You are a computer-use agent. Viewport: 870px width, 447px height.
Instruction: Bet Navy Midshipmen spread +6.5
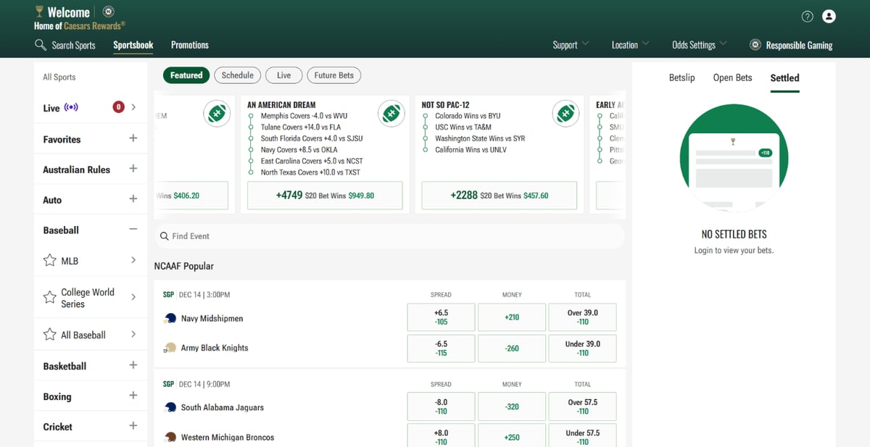click(x=441, y=317)
